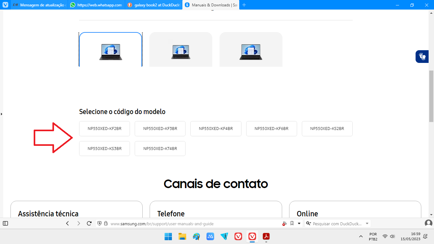Select the third laptop thumbnail
434x244 pixels.
click(251, 50)
